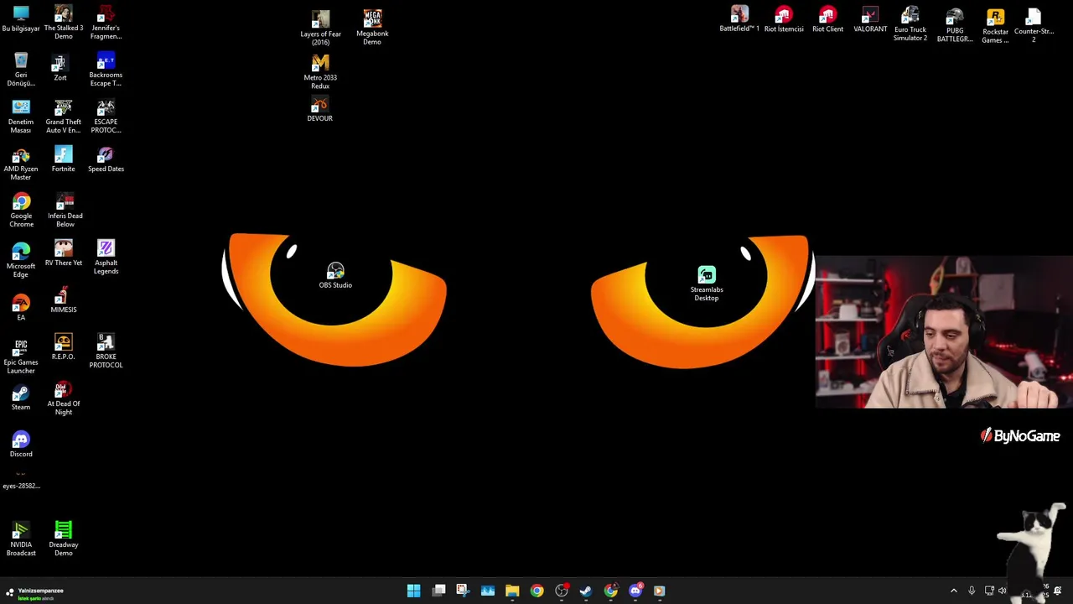This screenshot has width=1073, height=604.
Task: Select the Metro 2033 Redux shortcut
Action: pos(320,72)
